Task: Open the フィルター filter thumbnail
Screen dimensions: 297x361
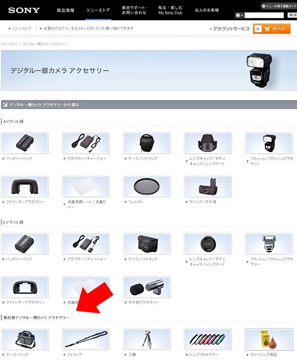Action: pos(147,186)
